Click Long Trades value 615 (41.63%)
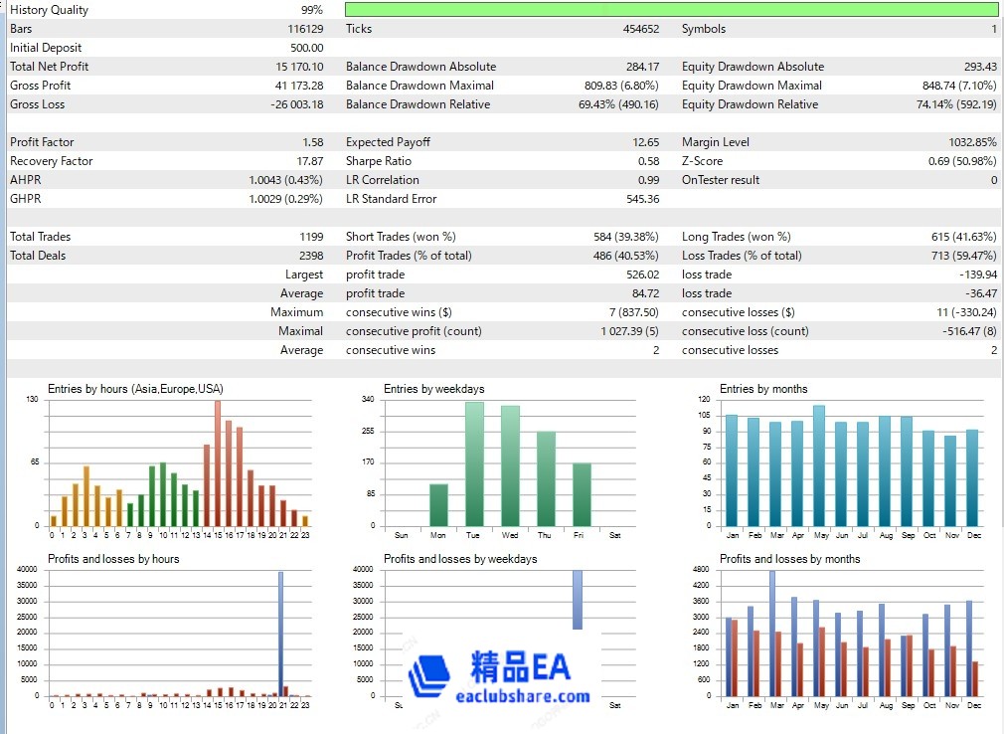The image size is (1004, 734). pyautogui.click(x=963, y=237)
